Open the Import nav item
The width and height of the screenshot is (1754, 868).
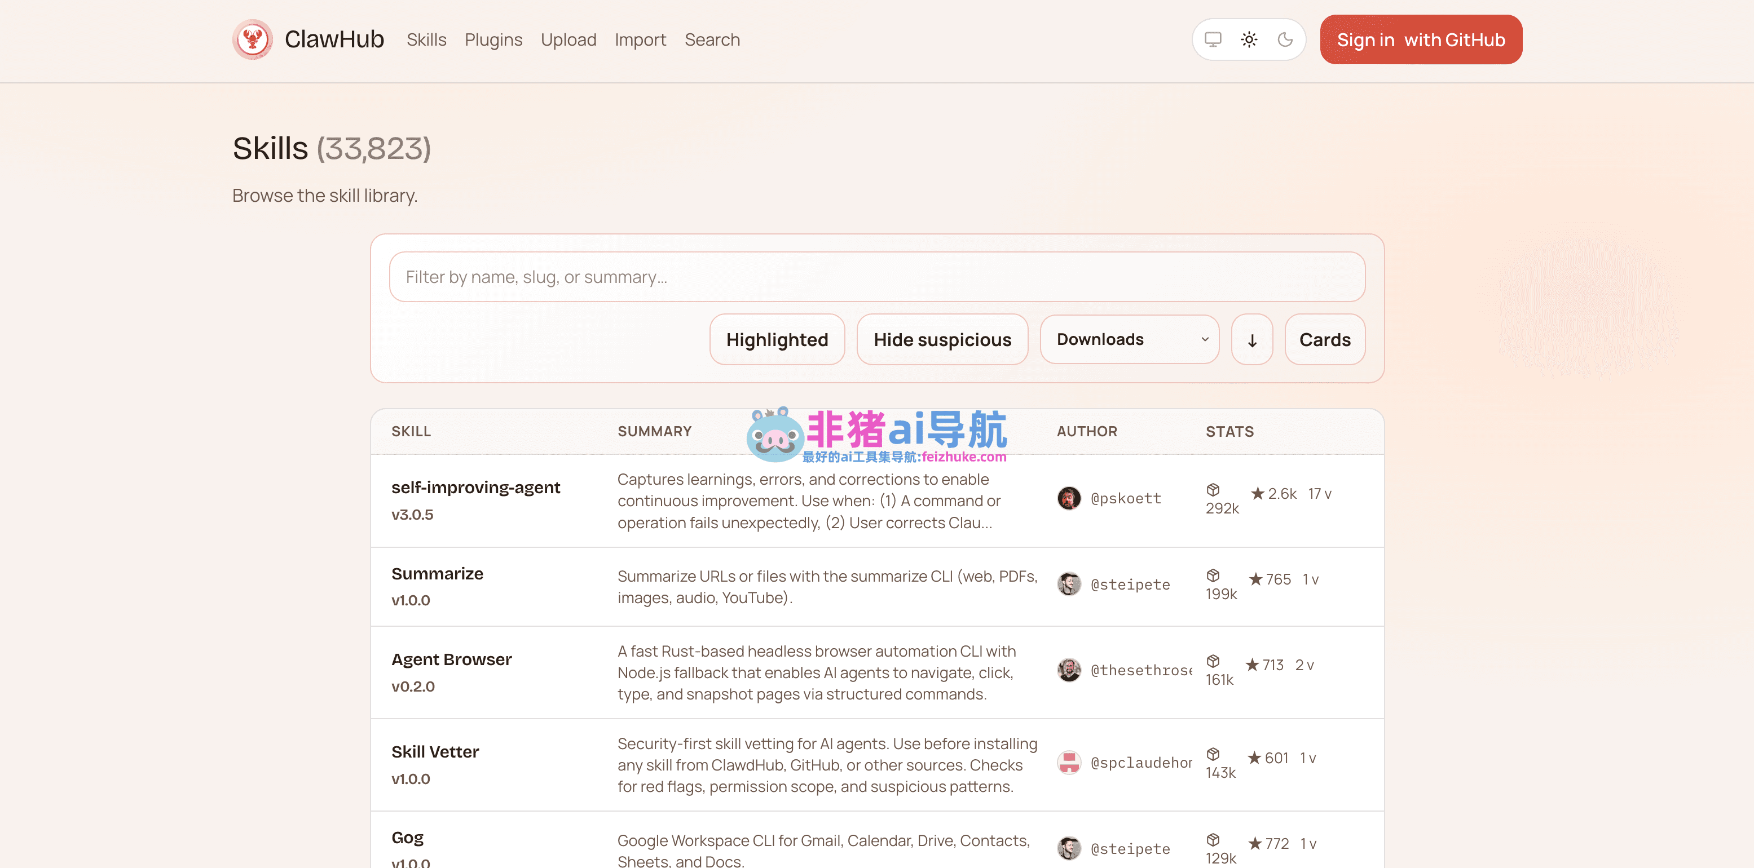pyautogui.click(x=640, y=39)
